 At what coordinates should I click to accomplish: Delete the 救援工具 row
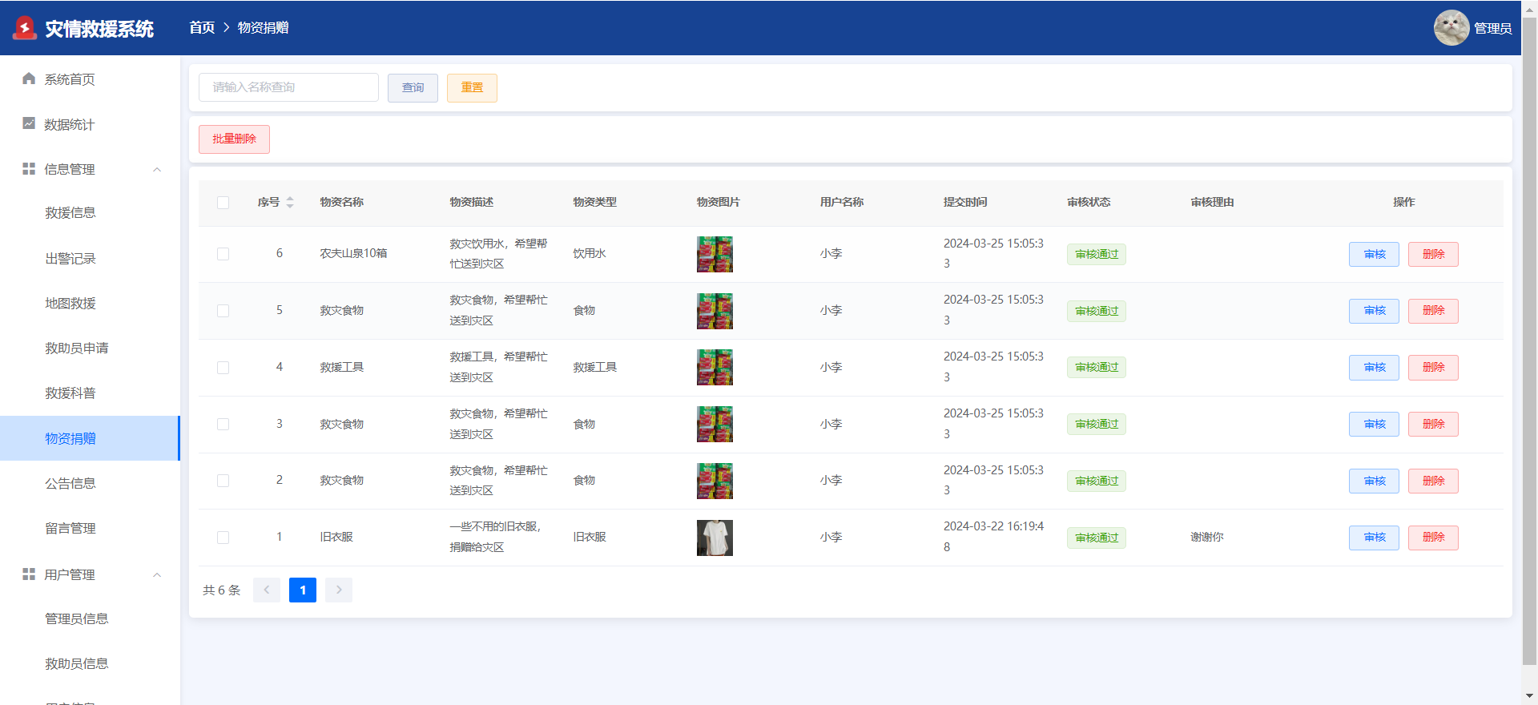[x=1433, y=368]
